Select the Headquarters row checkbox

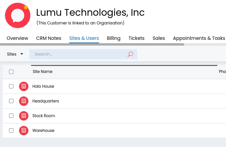coord(11,101)
